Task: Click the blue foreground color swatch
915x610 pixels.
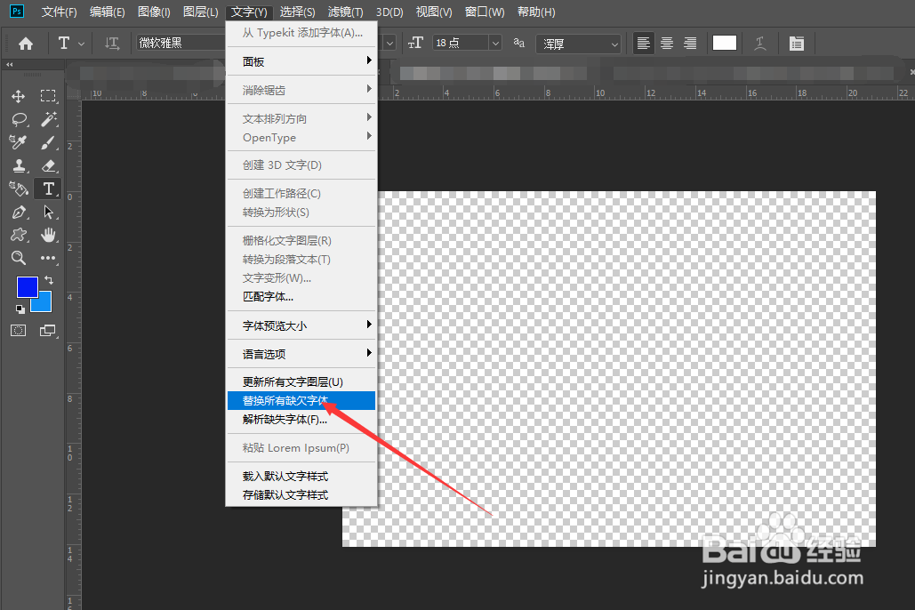Action: click(27, 287)
